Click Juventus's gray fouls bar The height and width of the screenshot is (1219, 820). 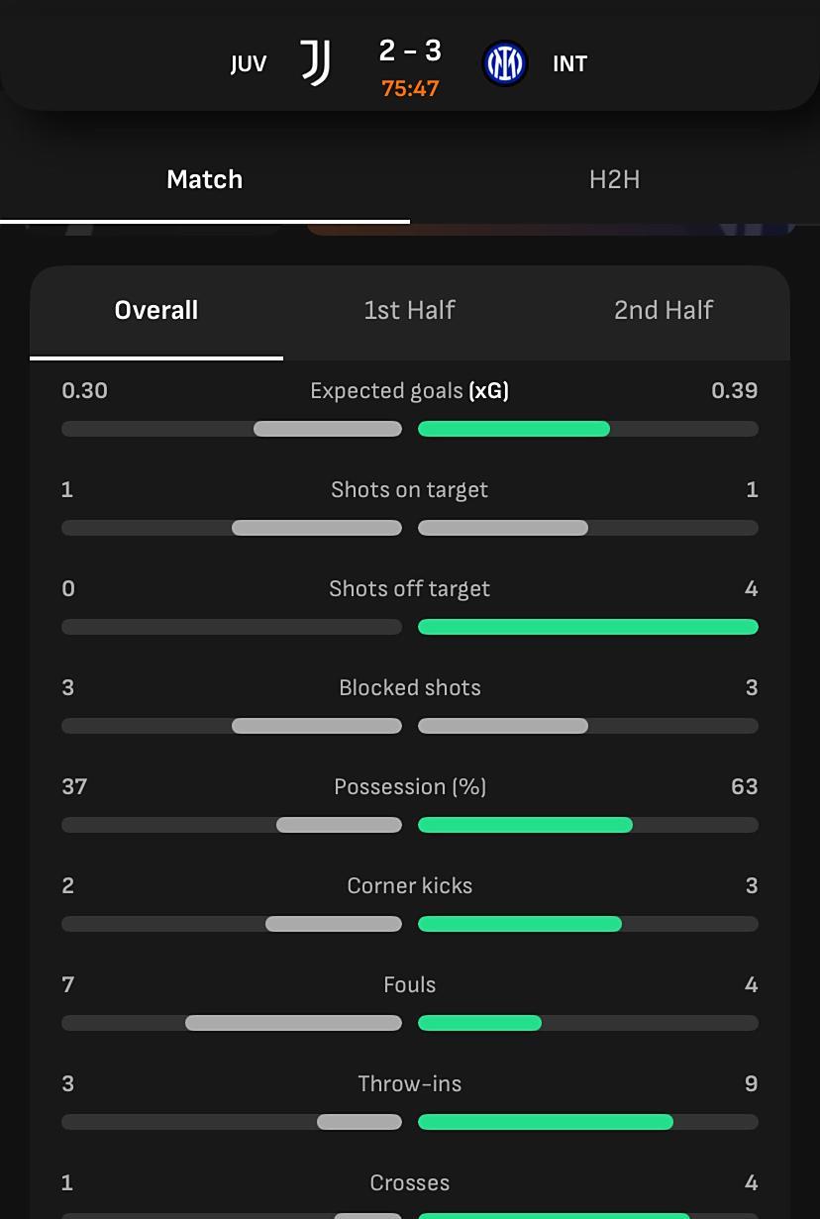pos(293,1023)
